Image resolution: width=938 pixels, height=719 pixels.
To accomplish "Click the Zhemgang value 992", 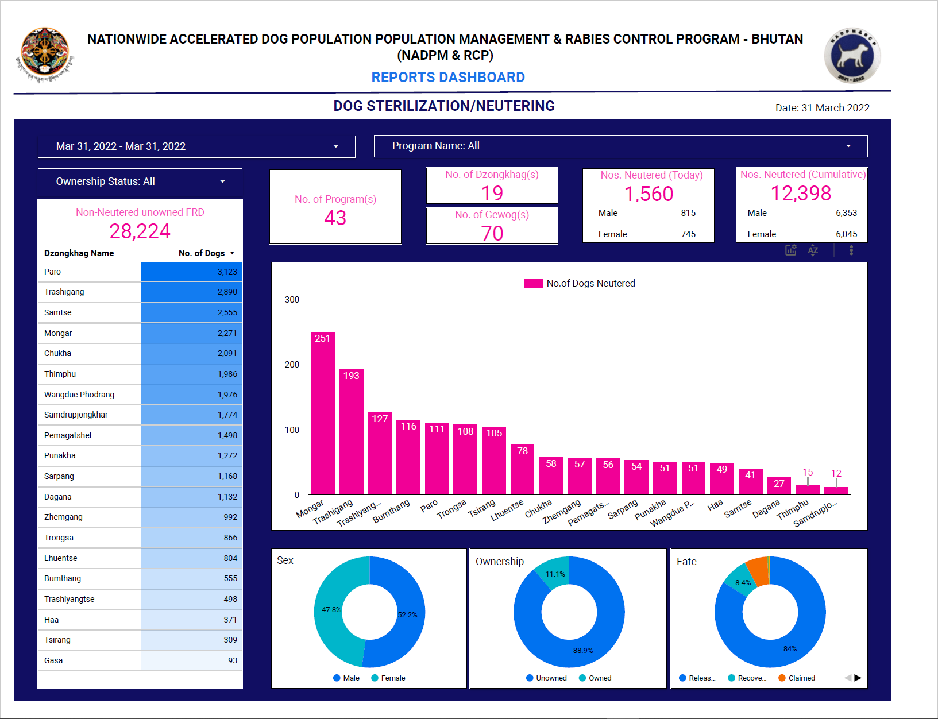I will [230, 517].
